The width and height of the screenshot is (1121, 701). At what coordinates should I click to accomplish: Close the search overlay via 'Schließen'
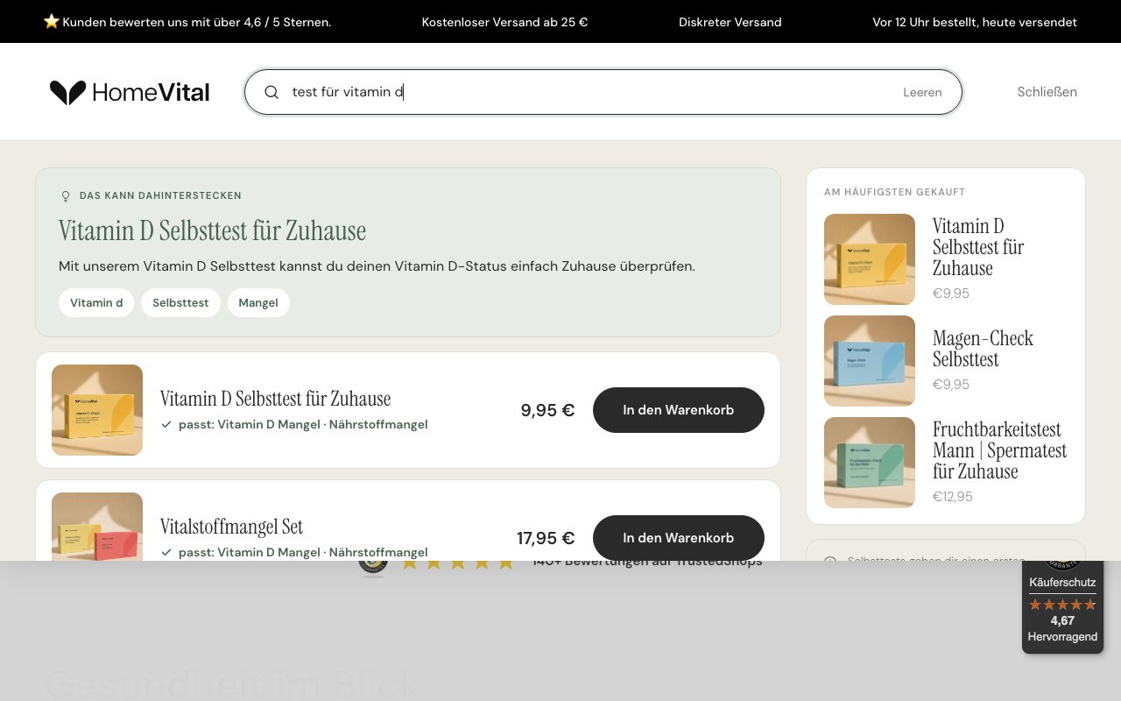[1047, 92]
